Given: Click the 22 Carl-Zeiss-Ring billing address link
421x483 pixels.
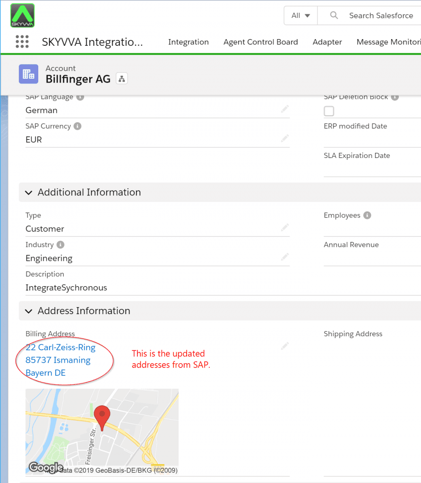Looking at the screenshot, I should tap(60, 348).
